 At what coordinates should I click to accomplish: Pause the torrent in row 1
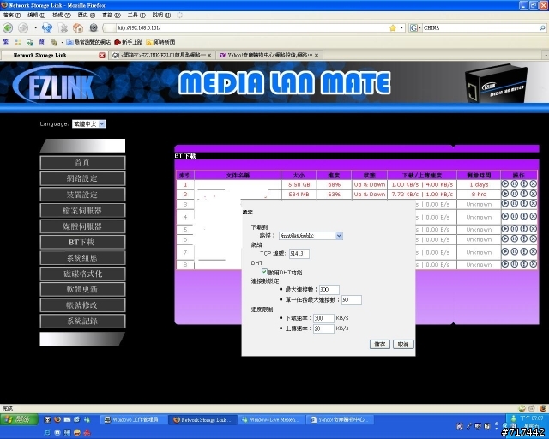pyautogui.click(x=515, y=183)
